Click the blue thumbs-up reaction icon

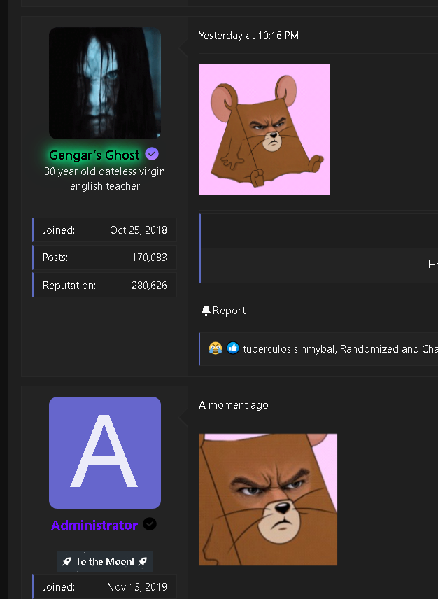coord(233,348)
